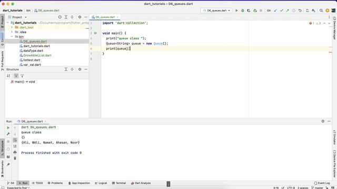The image size is (337, 189).
Task: Open Dart Analysis tool window
Action: [x=141, y=183]
